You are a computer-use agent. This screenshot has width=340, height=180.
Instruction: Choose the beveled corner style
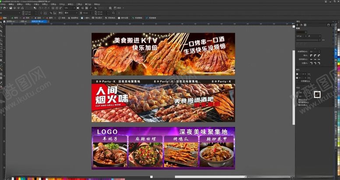319,55
